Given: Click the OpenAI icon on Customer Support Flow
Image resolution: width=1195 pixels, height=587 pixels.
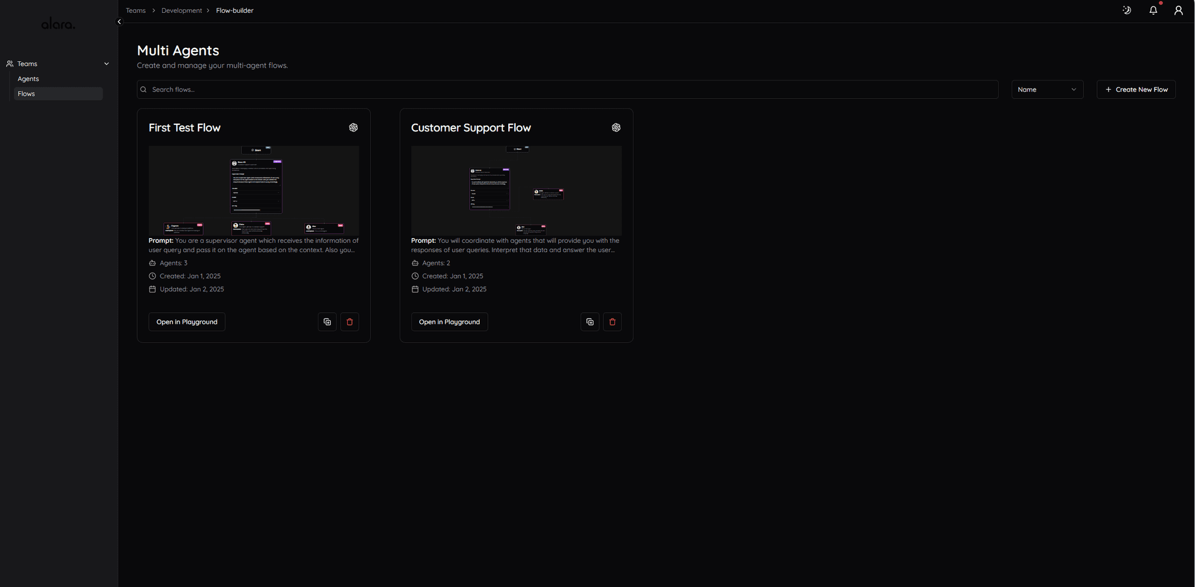Looking at the screenshot, I should (x=616, y=128).
